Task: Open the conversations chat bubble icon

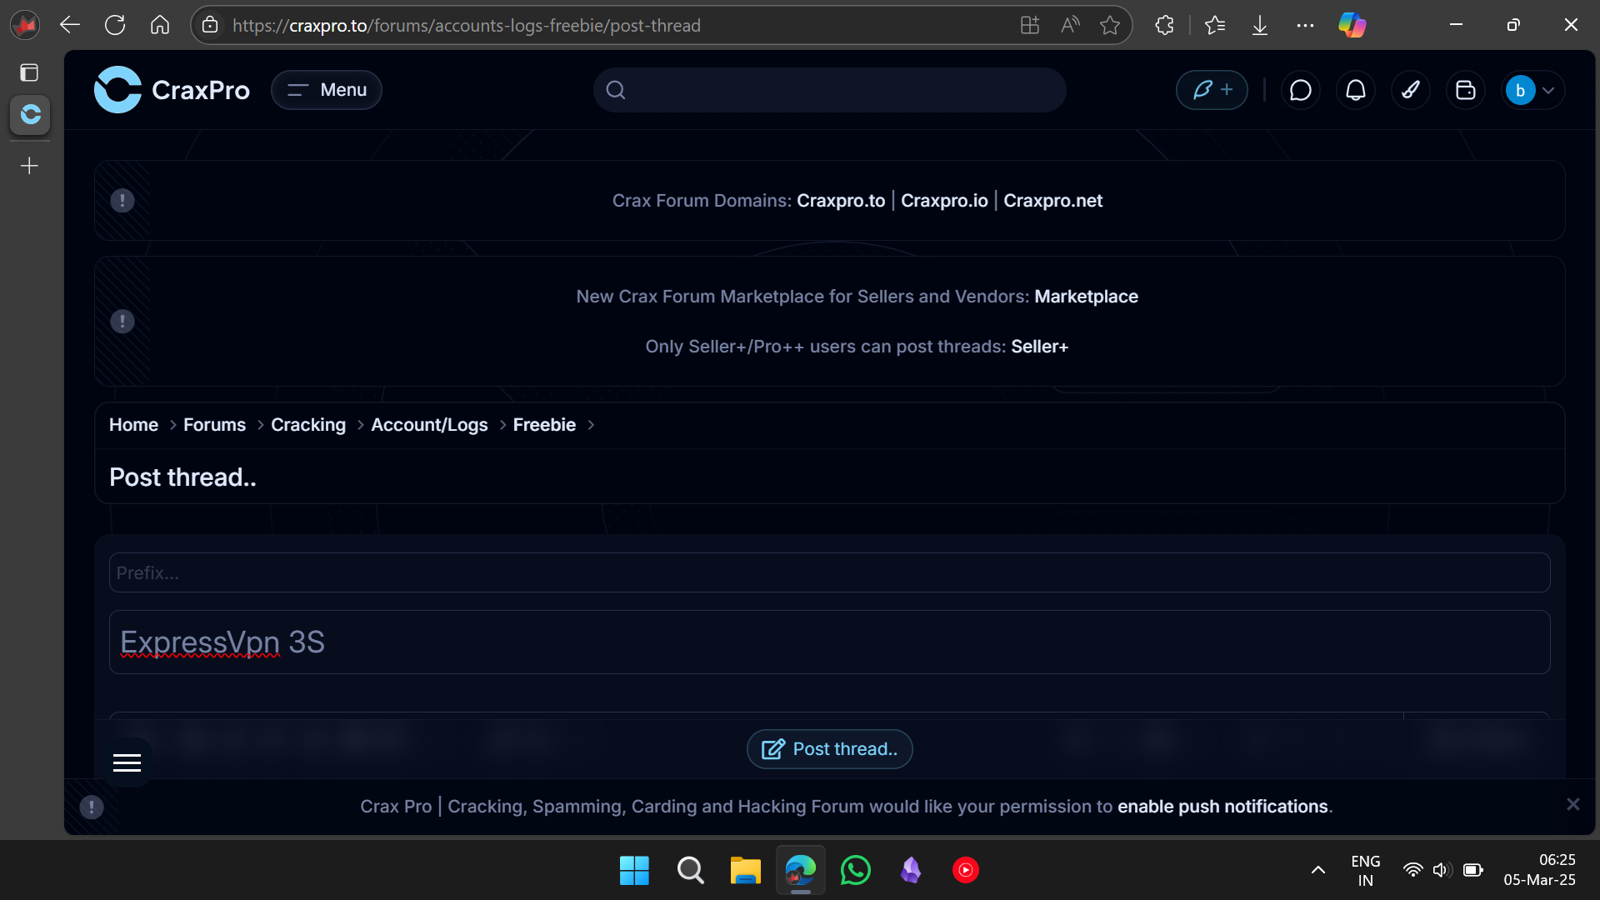Action: click(x=1300, y=90)
